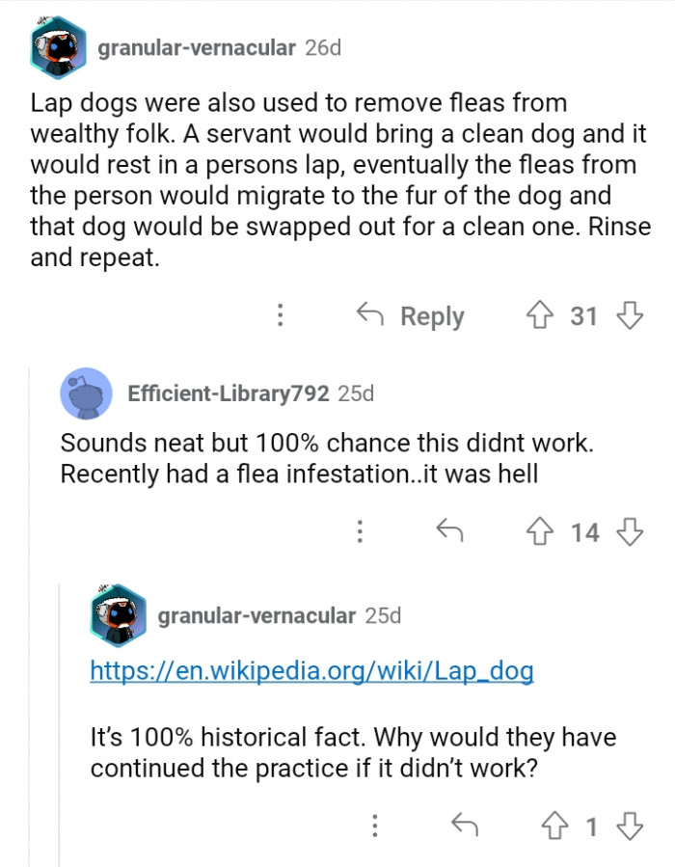Reply to Efficient-Library792 using the arrow icon
Image resolution: width=675 pixels, height=867 pixels.
(x=446, y=531)
